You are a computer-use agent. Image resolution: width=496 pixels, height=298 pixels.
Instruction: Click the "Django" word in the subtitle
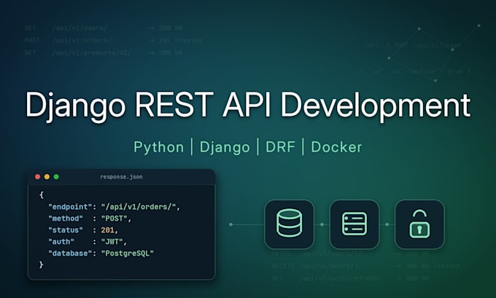225,148
